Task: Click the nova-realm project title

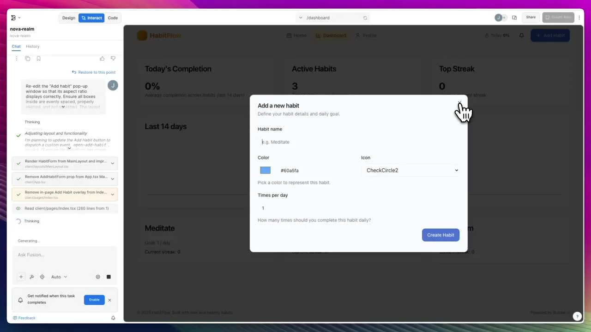Action: (x=22, y=29)
